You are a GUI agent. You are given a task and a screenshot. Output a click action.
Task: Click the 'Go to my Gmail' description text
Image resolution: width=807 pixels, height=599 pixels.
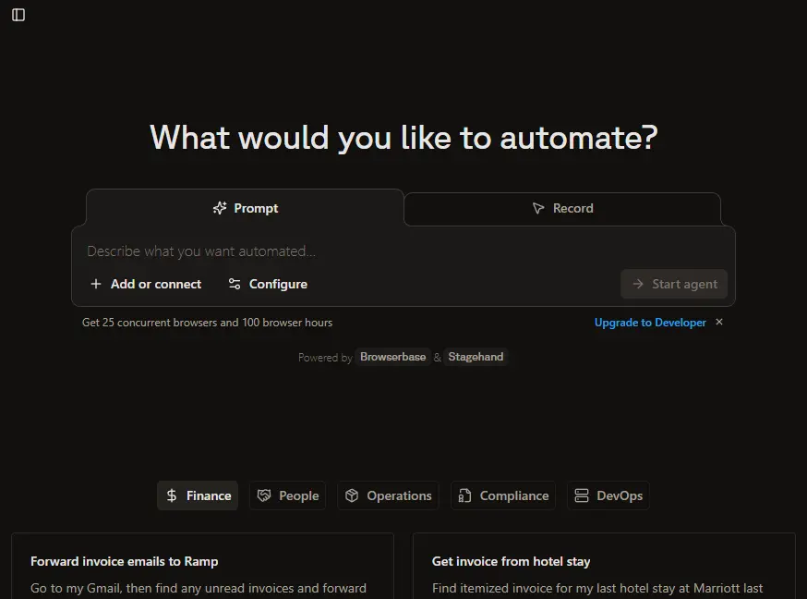point(199,588)
